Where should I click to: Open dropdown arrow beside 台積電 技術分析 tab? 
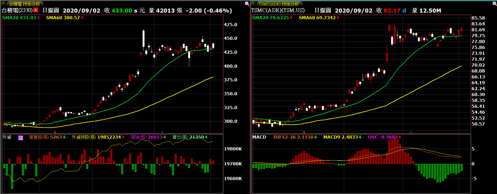coord(4,4)
